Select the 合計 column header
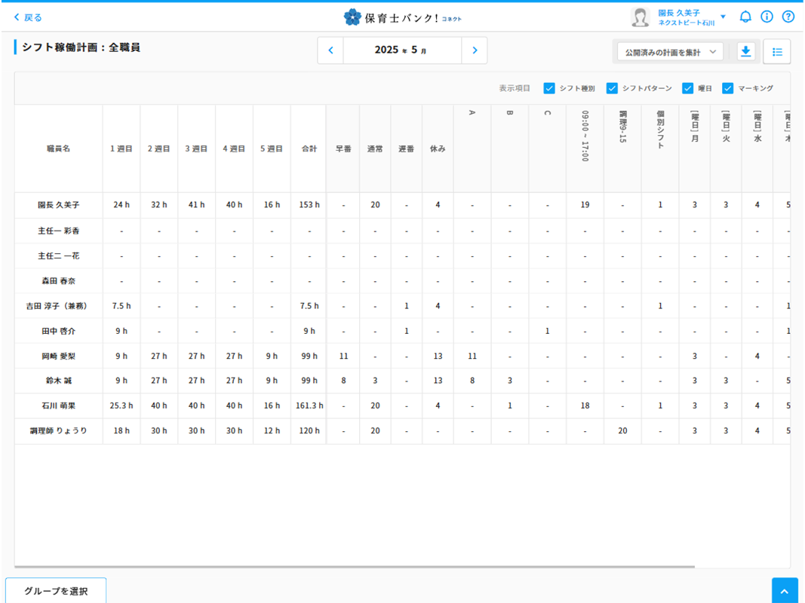805x603 pixels. [x=308, y=148]
